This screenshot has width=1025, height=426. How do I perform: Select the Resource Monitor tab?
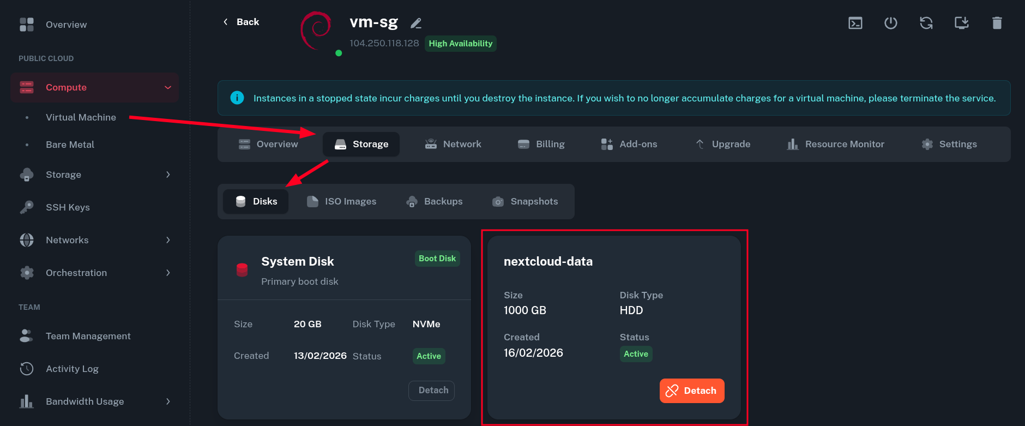[836, 144]
